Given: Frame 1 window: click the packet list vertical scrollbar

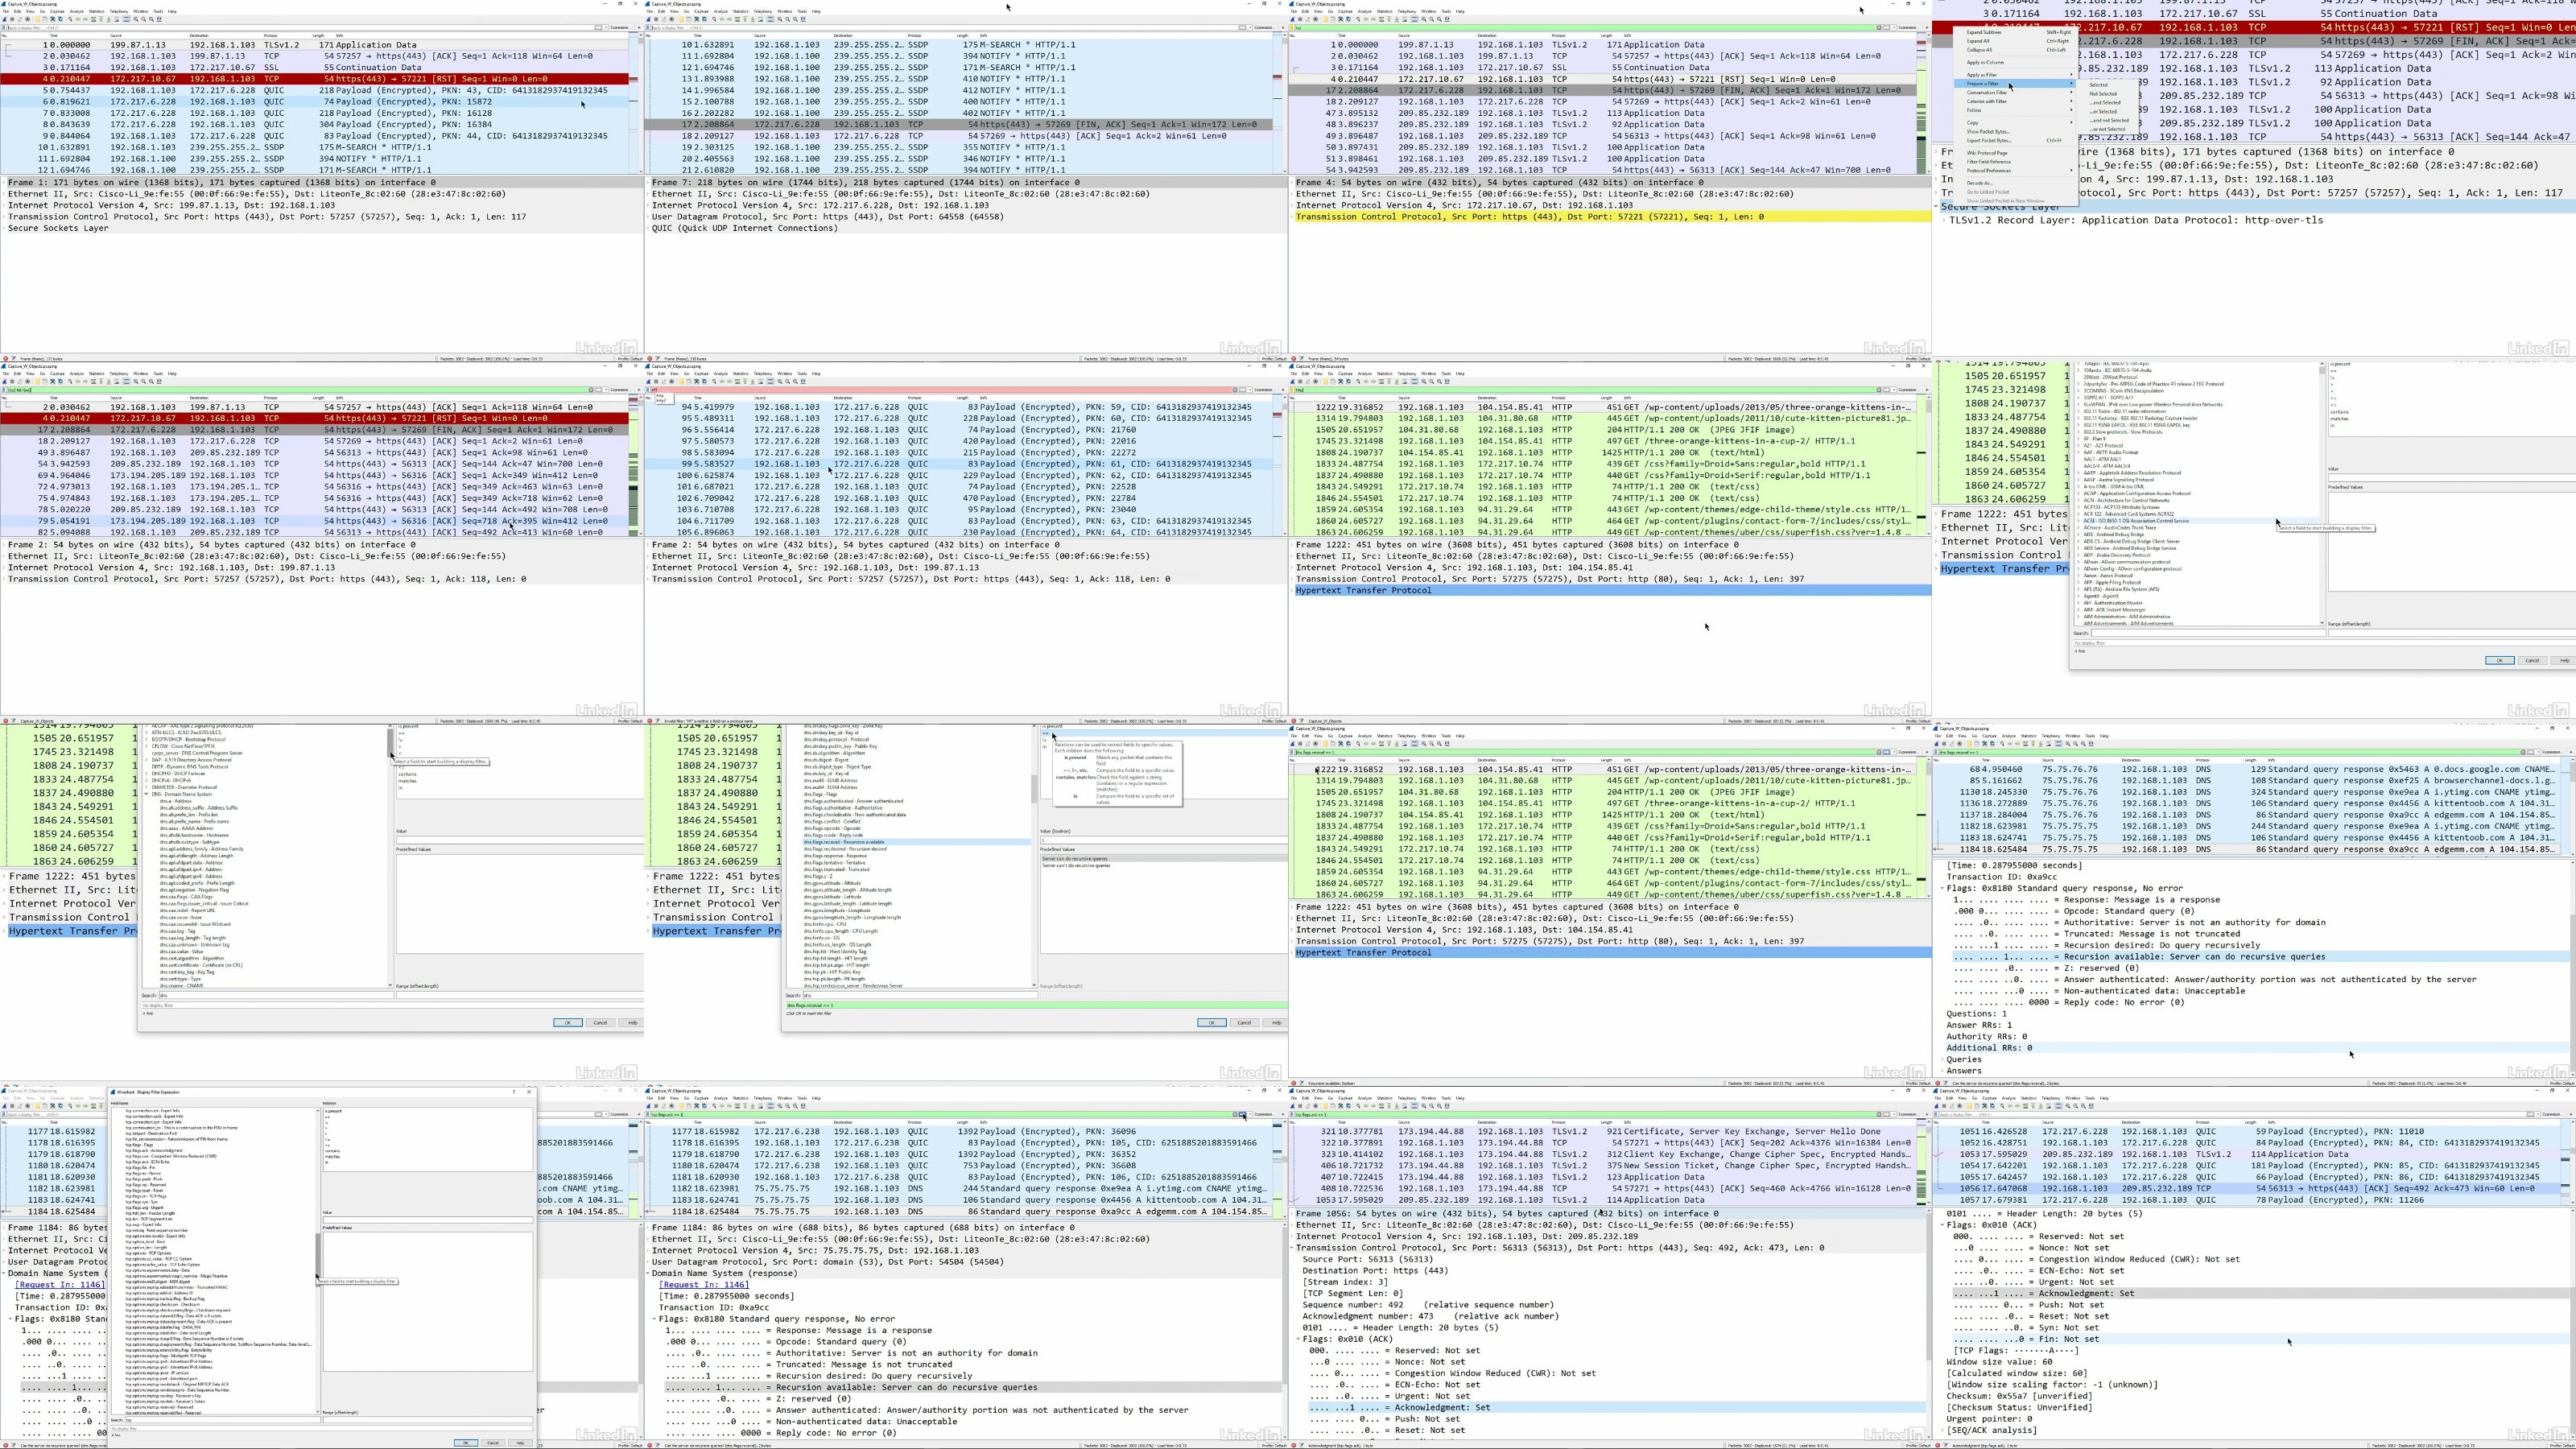Looking at the screenshot, I should tap(640, 104).
